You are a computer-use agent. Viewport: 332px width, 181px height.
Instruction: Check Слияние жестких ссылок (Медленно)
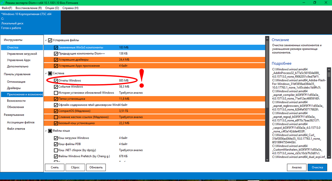pyautogui.click(x=56, y=117)
